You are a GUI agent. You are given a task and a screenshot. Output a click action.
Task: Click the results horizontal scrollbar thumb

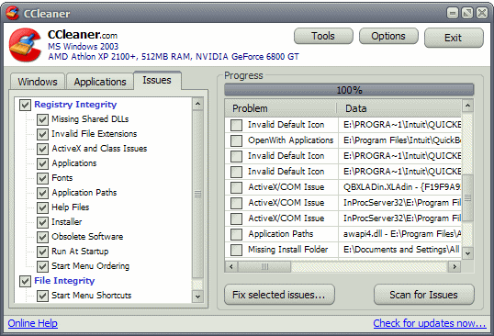click(264, 266)
